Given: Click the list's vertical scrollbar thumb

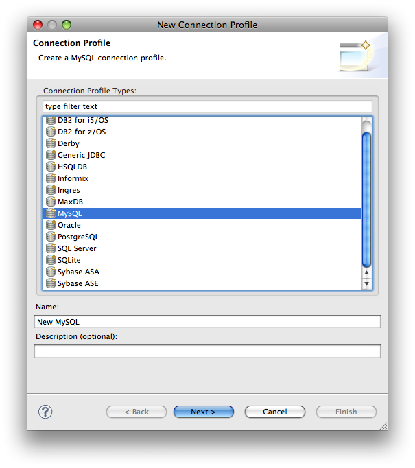Looking at the screenshot, I should pos(366,200).
